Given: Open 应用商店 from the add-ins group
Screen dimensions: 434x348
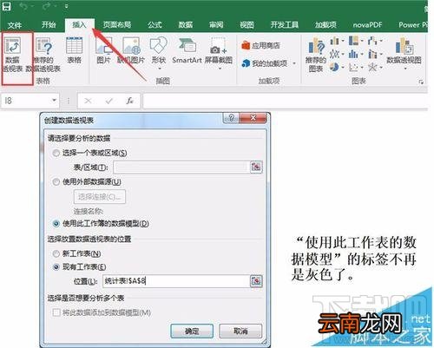Looking at the screenshot, I should (x=260, y=45).
